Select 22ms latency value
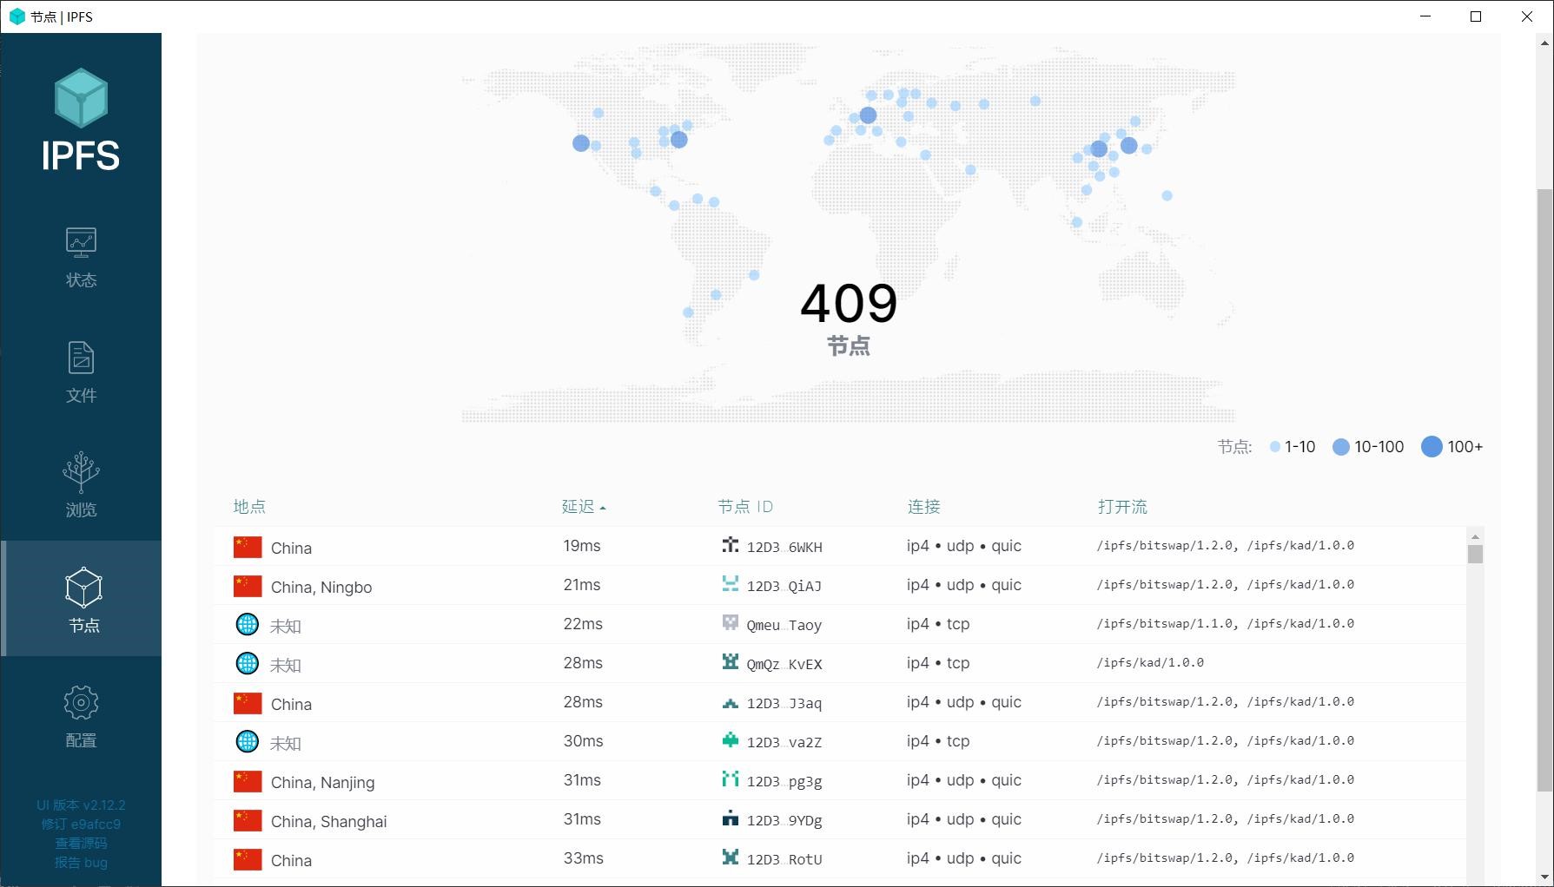This screenshot has width=1554, height=887. (x=583, y=624)
